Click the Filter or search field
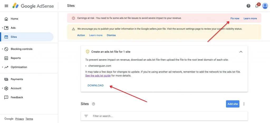Screen dimensions: 270x123 click(164, 116)
